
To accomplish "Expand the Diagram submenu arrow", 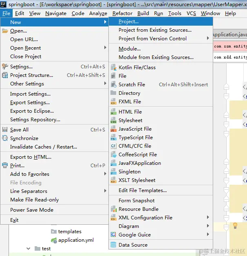I will coord(208,226).
